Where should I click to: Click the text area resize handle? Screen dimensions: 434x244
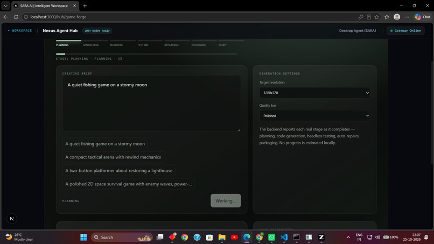click(239, 130)
